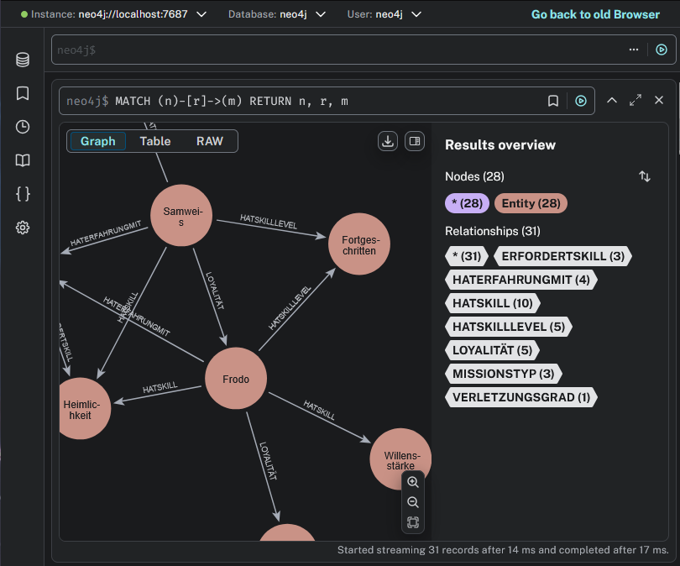Open the saved Cypher favorites bookmark icon

23,93
